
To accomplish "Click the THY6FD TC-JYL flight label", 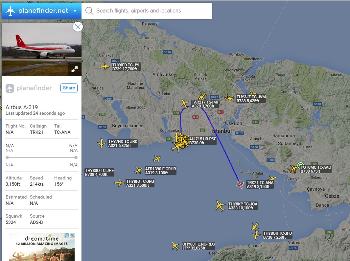I will [126, 67].
